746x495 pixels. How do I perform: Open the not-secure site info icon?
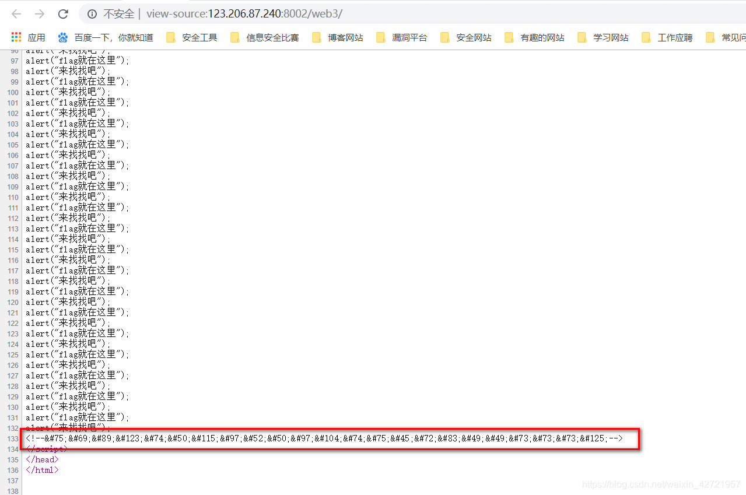click(x=92, y=14)
